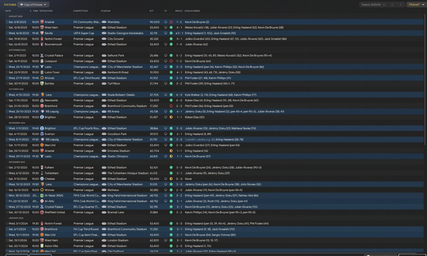
Task: Click the stadium icon beside Selhurst Park
Action: click(104, 55)
